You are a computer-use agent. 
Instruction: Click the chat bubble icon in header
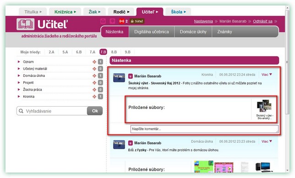pos(112,21)
